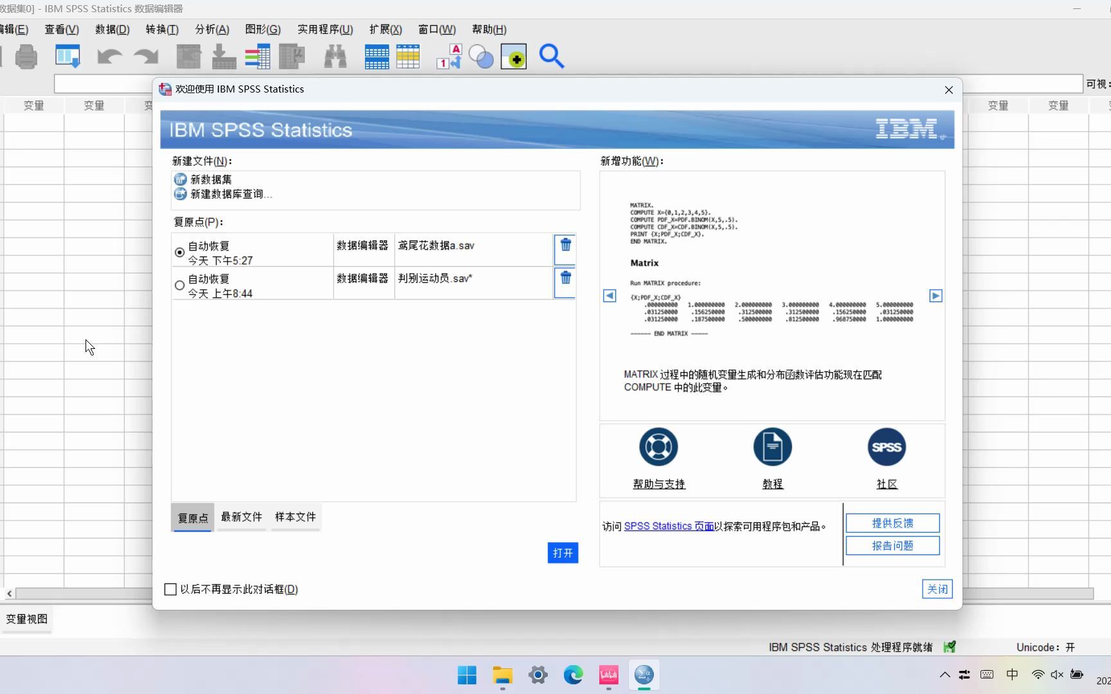Click the Select cases yellow grid icon

point(408,57)
